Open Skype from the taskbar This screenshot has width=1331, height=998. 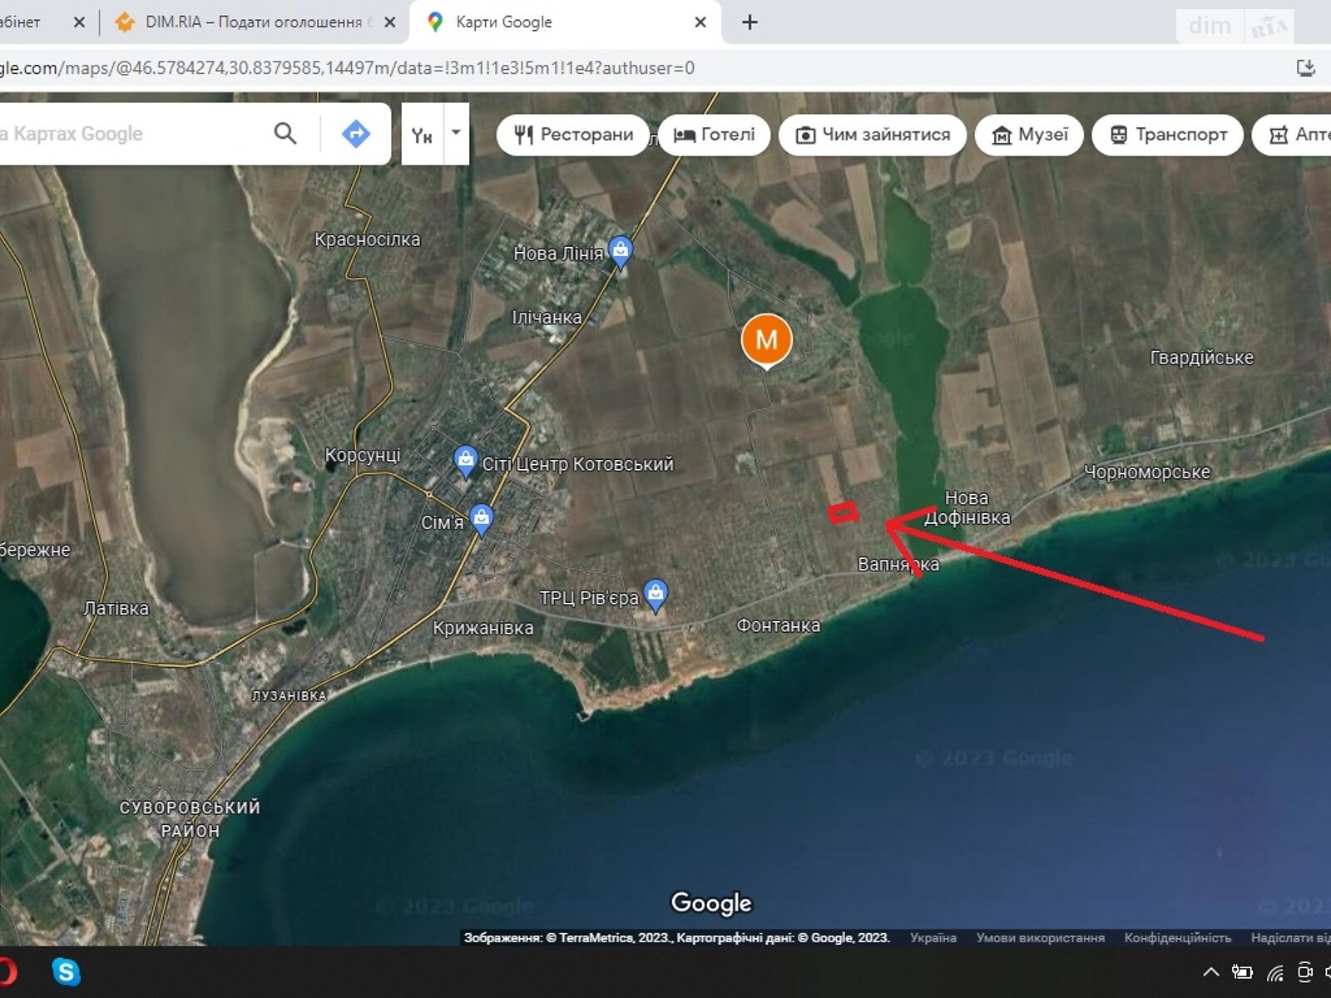click(66, 971)
